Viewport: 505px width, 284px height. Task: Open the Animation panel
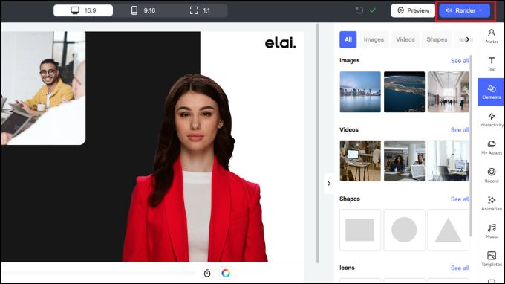click(x=491, y=203)
